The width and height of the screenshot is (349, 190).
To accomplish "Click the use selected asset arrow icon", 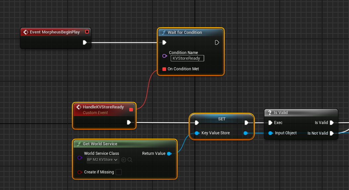I will point(124,160).
